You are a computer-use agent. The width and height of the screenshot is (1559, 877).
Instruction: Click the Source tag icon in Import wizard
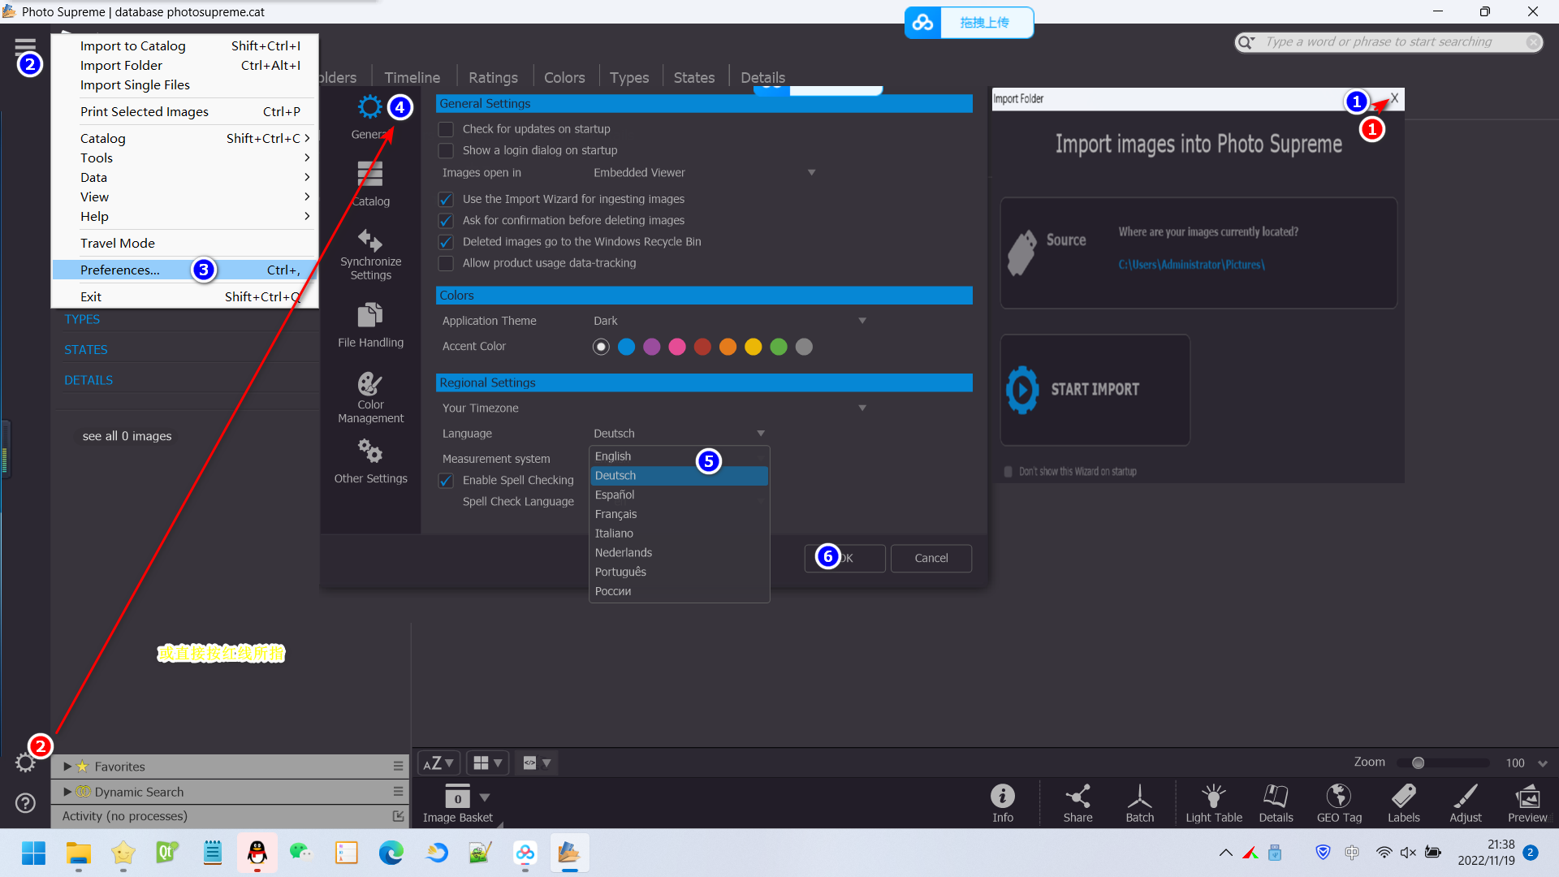click(x=1022, y=253)
